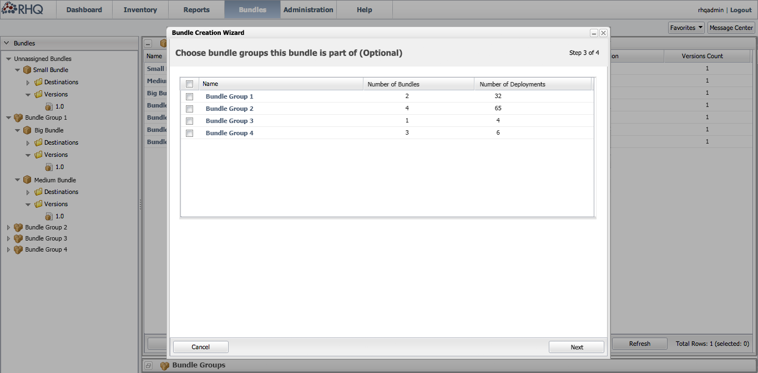Click the Next button in wizard
This screenshot has height=373, width=758.
577,347
